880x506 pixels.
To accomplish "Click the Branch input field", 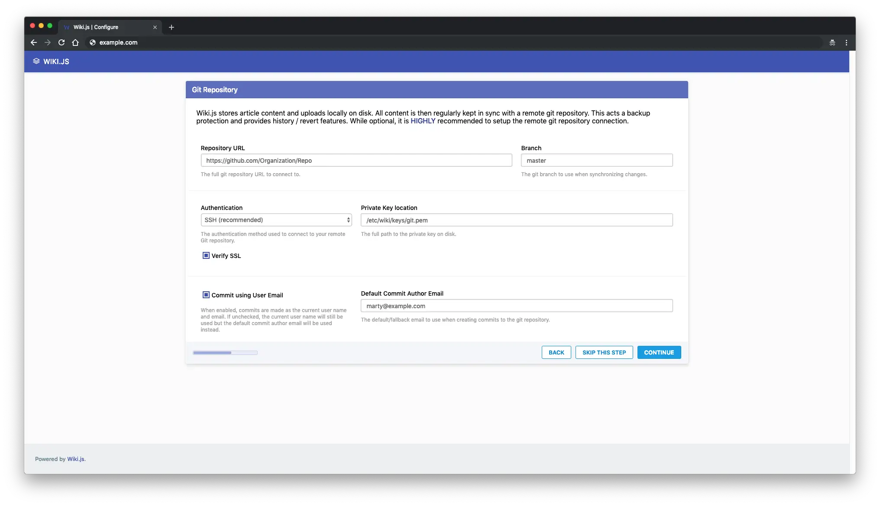I will 597,160.
